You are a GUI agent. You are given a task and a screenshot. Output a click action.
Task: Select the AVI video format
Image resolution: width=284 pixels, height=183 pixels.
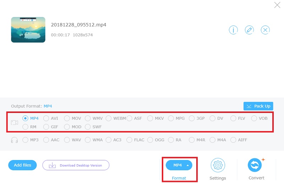click(46, 118)
